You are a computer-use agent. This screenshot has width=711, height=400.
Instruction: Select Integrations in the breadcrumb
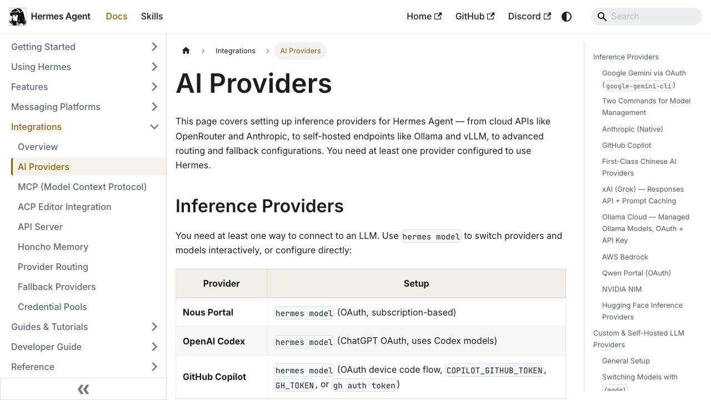[x=236, y=51]
